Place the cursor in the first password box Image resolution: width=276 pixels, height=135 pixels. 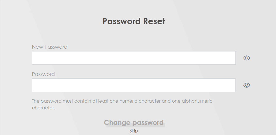[133, 58]
